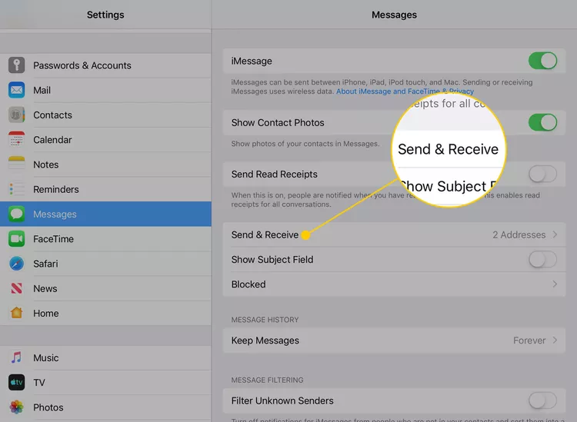The image size is (577, 422).
Task: Open FaceTime settings
Action: [x=105, y=239]
